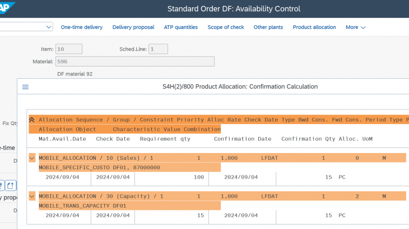
Task: Click requirement quantity 15 in Capacity row
Action: (201, 216)
